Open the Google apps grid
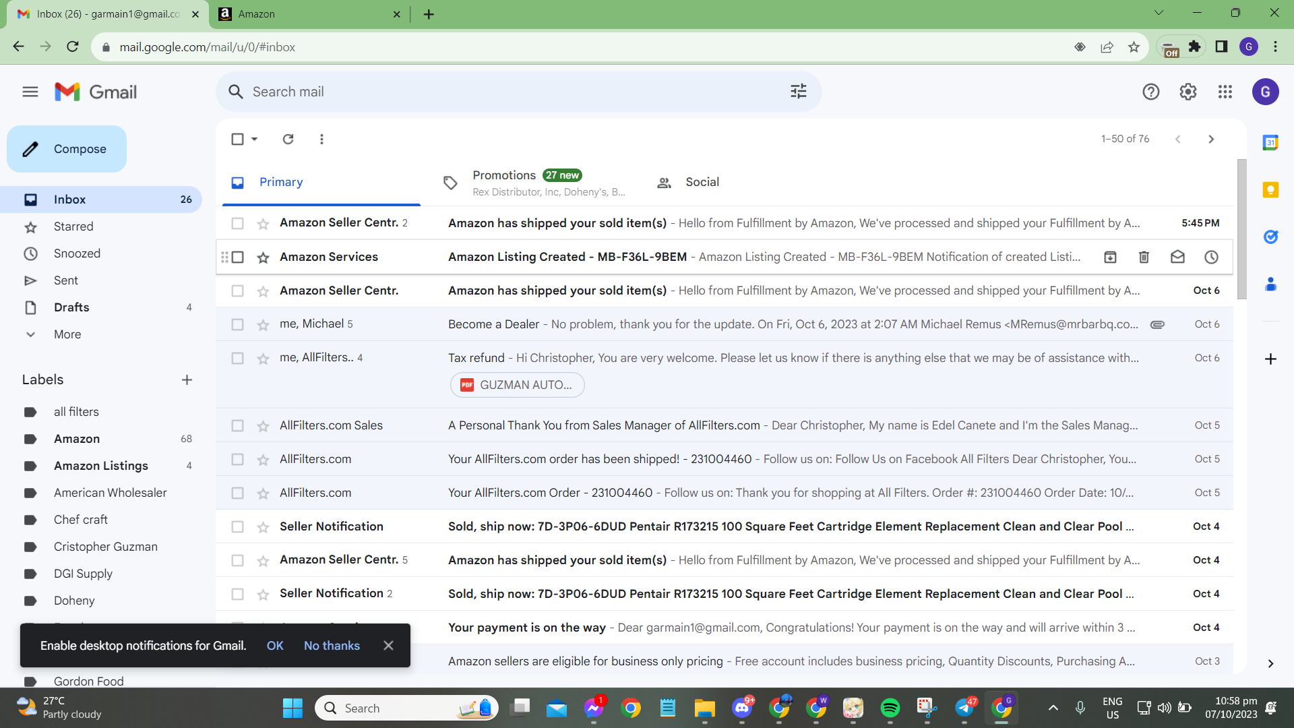Screen dimensions: 1294x728 coord(1225,92)
